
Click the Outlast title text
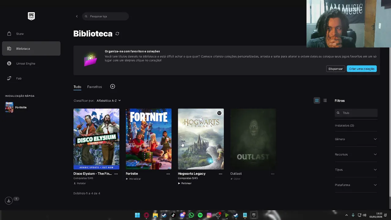pyautogui.click(x=236, y=174)
